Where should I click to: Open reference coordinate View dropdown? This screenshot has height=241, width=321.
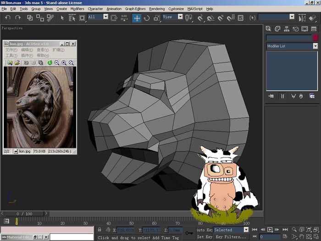(180, 17)
